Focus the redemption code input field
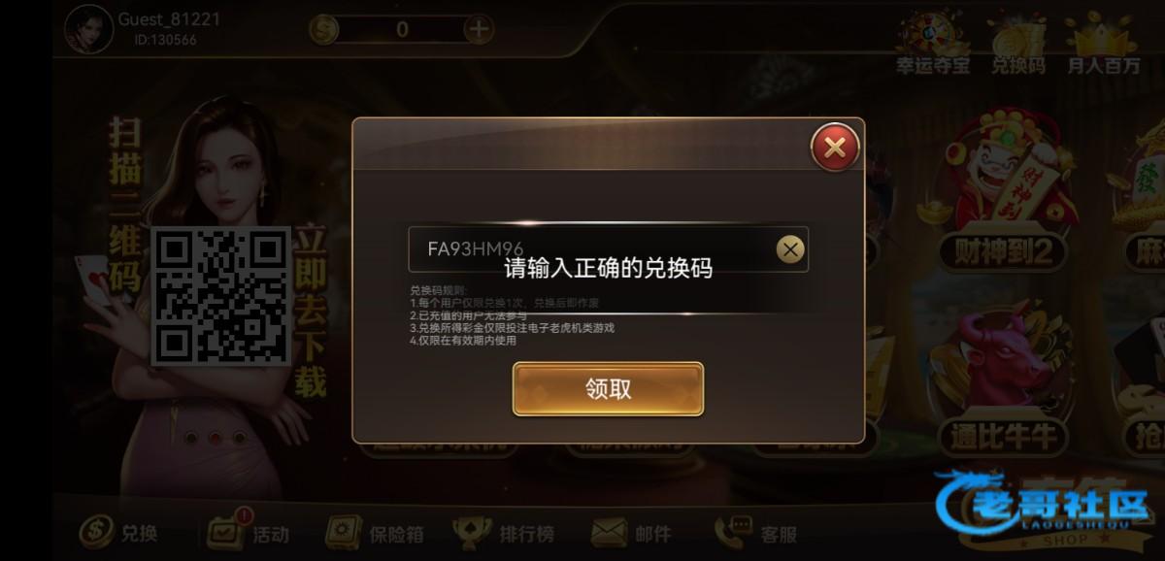 tap(608, 249)
